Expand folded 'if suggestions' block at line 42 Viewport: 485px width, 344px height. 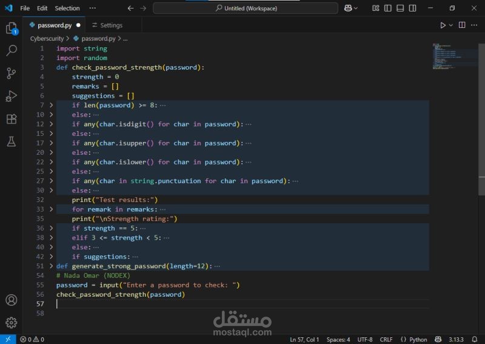(52, 257)
